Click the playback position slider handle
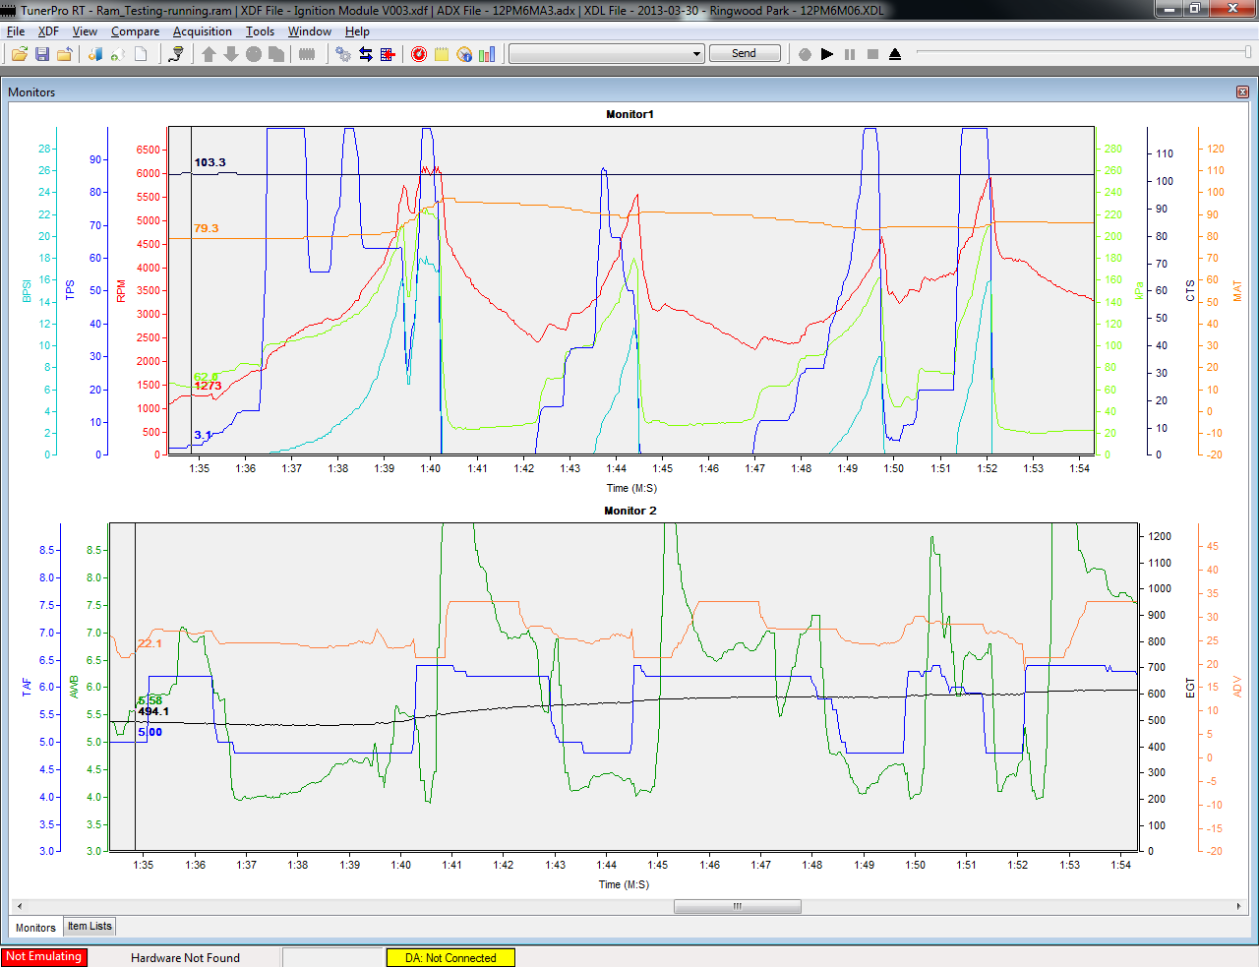This screenshot has height=968, width=1259. 1249,52
